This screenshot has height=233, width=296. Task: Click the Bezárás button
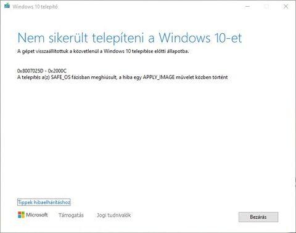[x=258, y=217]
